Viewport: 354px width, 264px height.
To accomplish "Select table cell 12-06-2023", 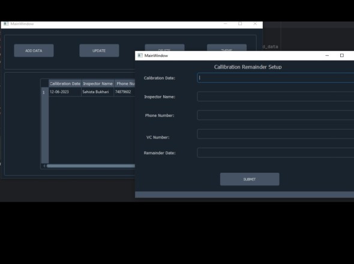I will pyautogui.click(x=65, y=92).
